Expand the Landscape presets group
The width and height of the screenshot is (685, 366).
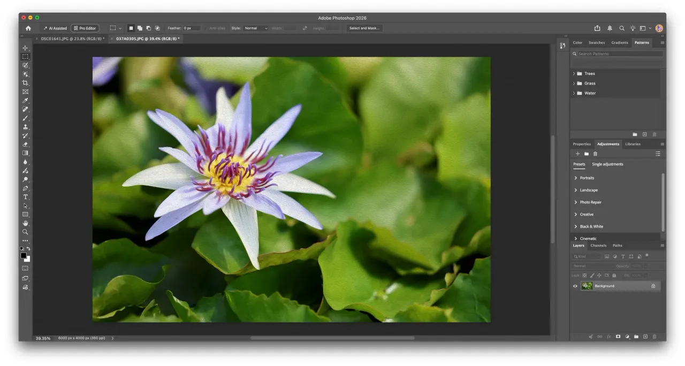point(576,190)
